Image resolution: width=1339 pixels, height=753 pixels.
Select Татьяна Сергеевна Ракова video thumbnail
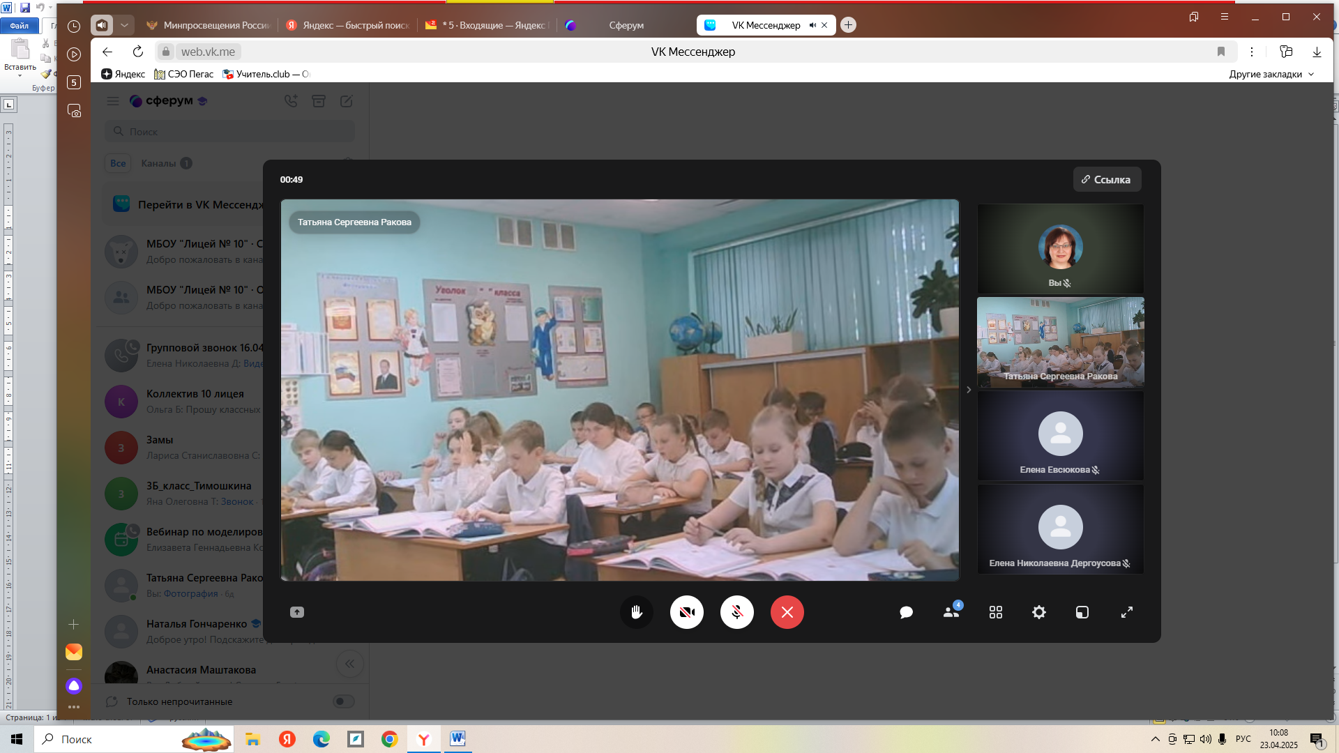pos(1061,342)
